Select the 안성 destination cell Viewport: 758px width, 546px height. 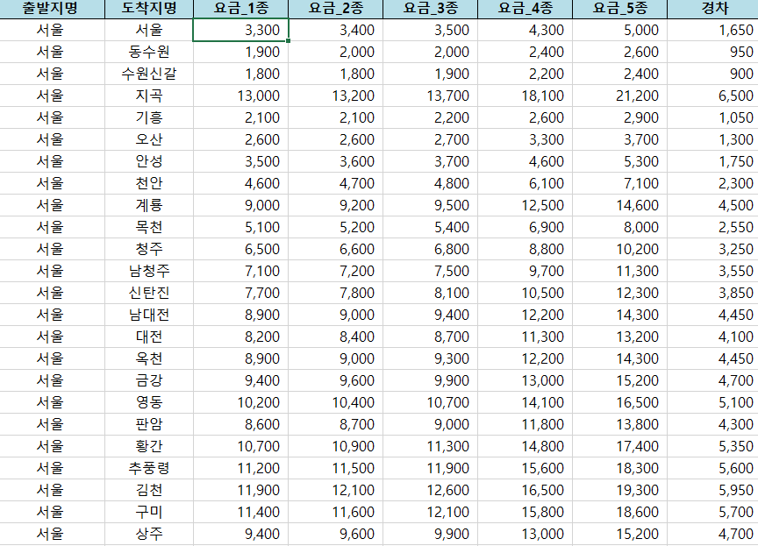[149, 161]
